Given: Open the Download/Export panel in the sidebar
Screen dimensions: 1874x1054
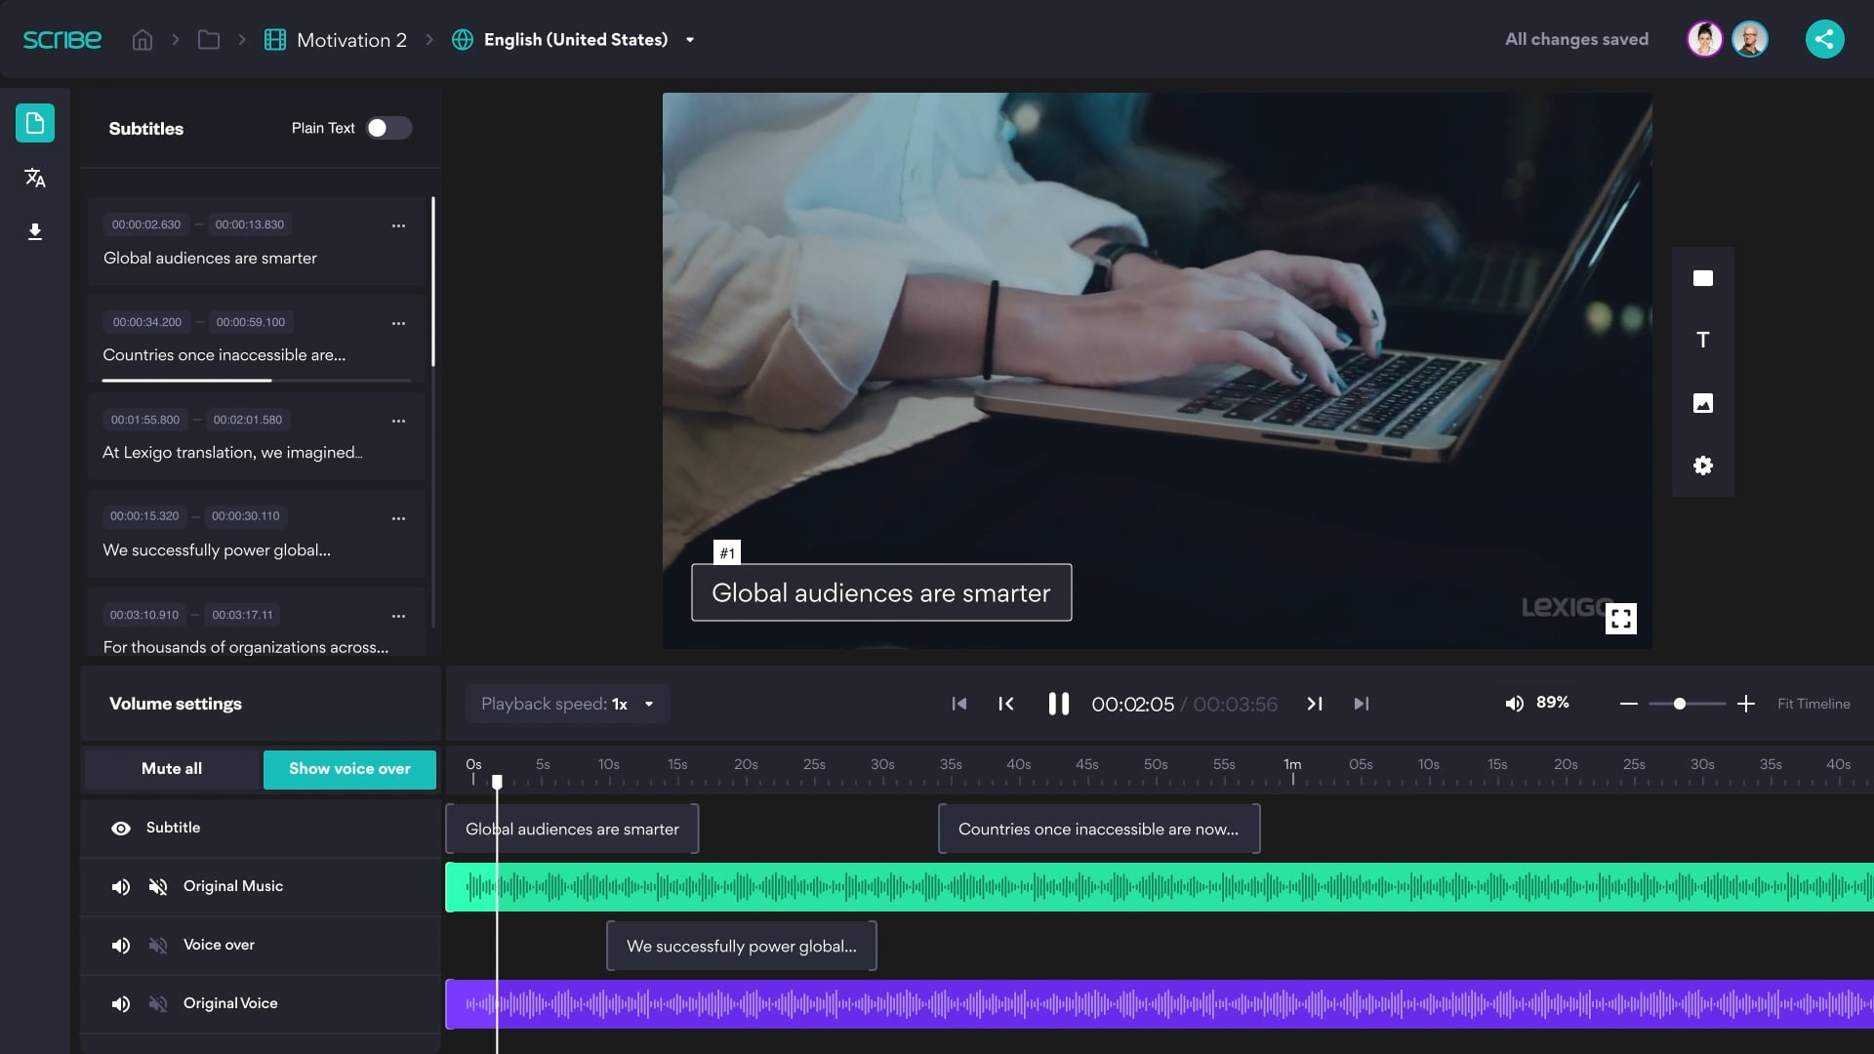Looking at the screenshot, I should click(35, 232).
